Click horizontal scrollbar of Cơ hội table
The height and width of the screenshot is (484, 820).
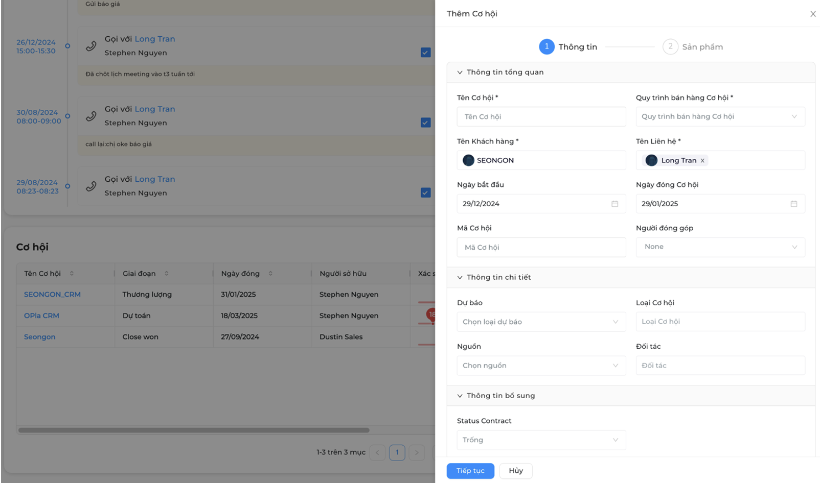pyautogui.click(x=194, y=430)
